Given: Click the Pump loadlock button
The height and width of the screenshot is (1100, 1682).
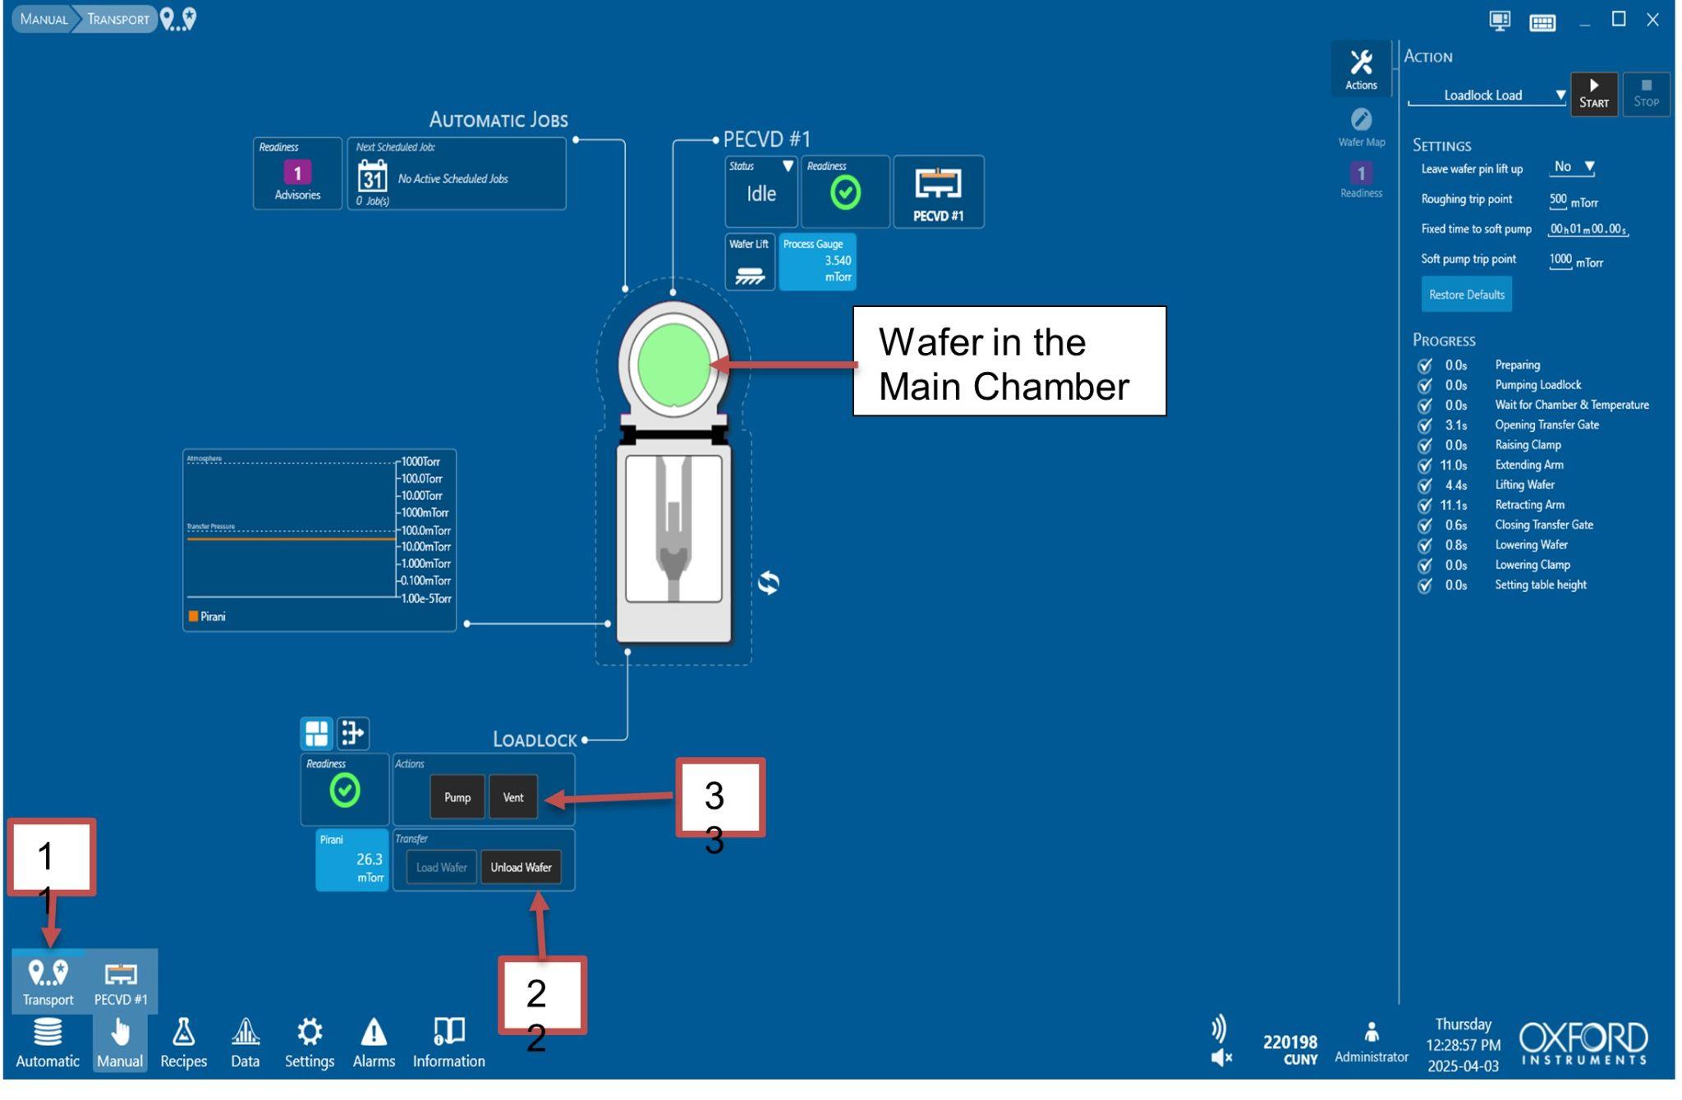Looking at the screenshot, I should (x=457, y=797).
